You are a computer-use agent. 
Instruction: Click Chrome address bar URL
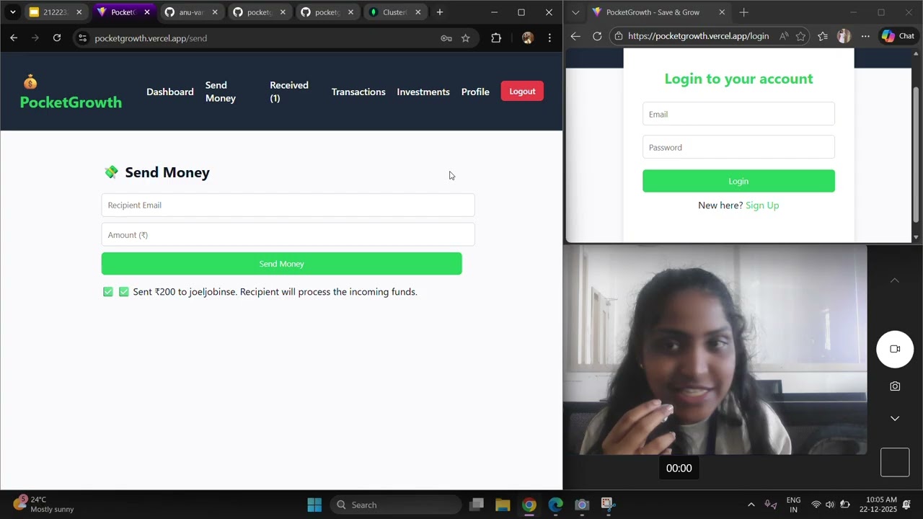point(151,38)
